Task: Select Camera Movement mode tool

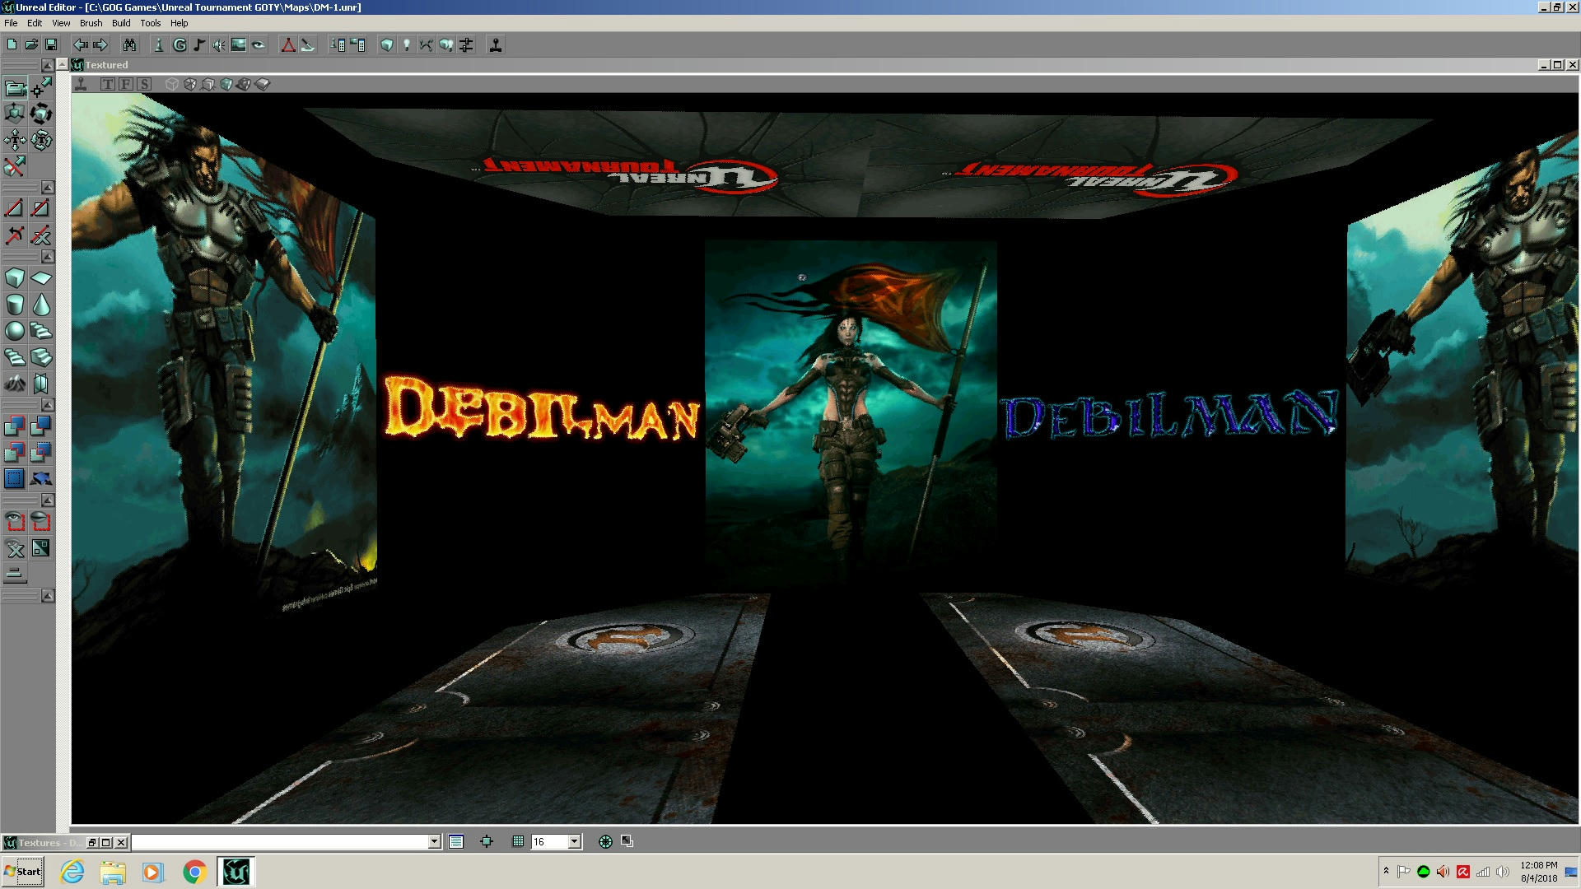Action: point(15,87)
